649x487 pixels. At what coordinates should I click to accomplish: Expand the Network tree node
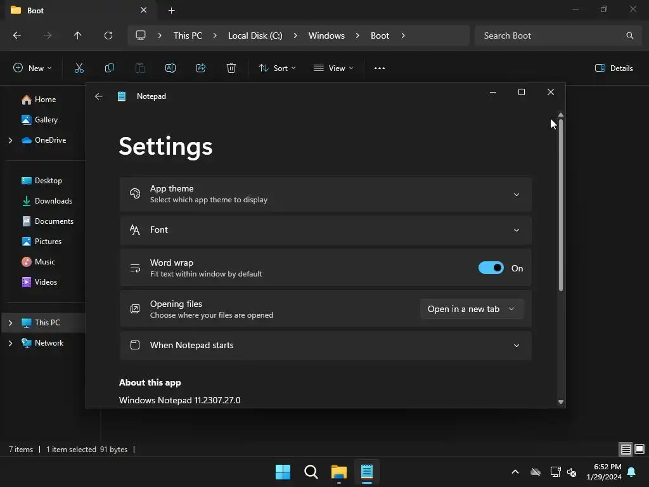[10, 343]
